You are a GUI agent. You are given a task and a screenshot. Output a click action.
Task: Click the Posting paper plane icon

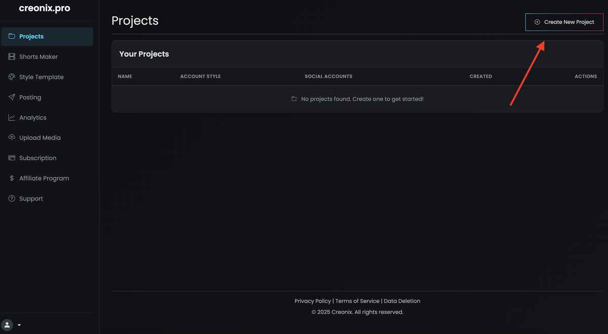(12, 97)
